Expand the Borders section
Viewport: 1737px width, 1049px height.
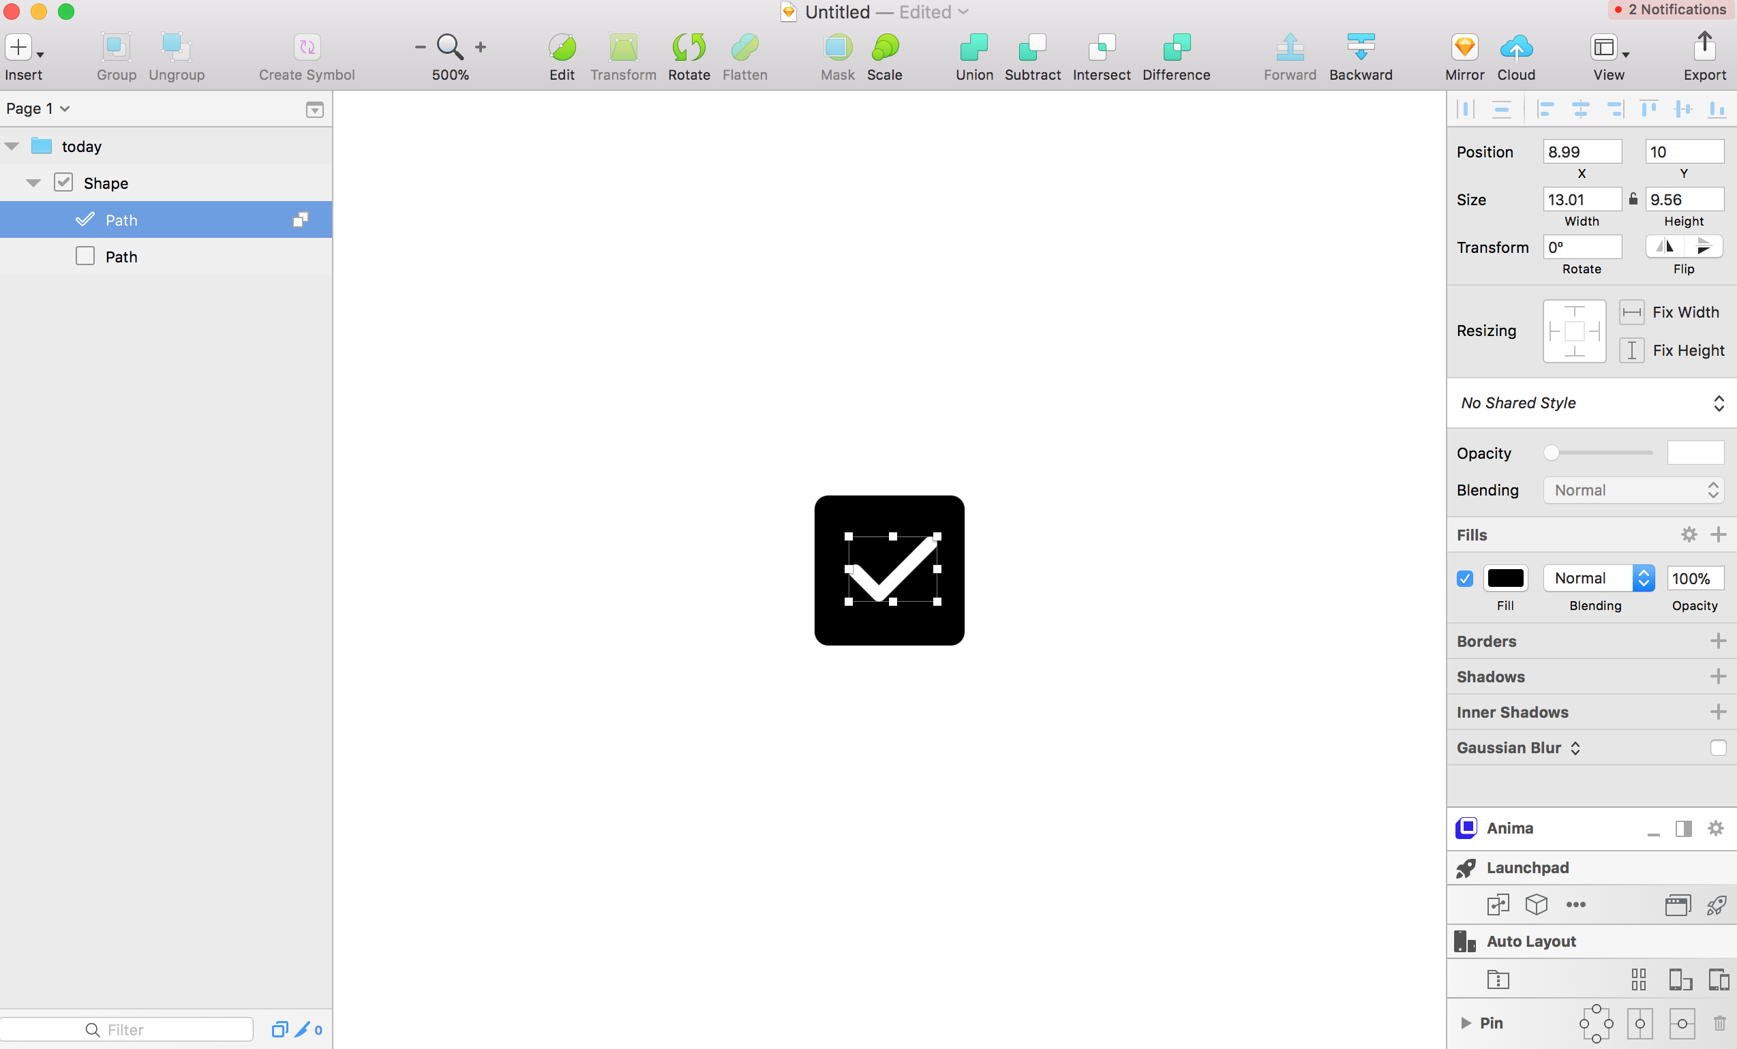pyautogui.click(x=1719, y=641)
